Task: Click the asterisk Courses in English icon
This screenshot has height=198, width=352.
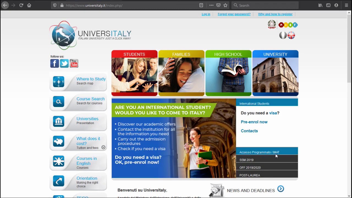Action: [x=59, y=161]
